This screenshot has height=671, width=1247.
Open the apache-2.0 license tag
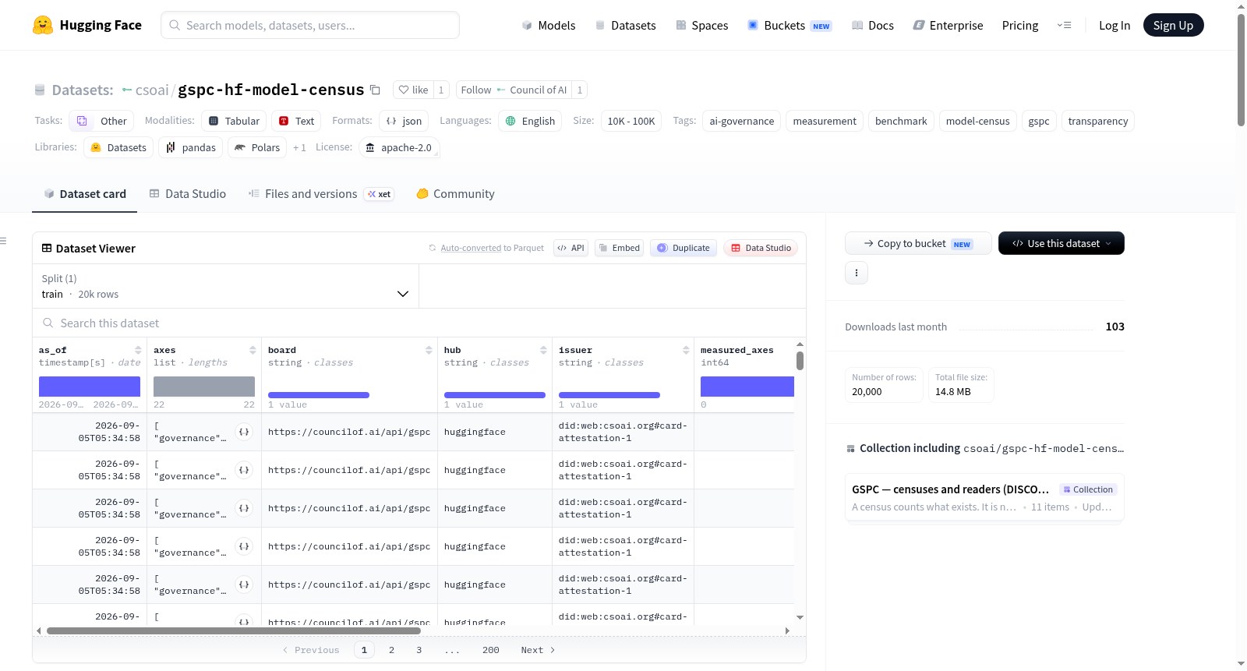tap(399, 147)
